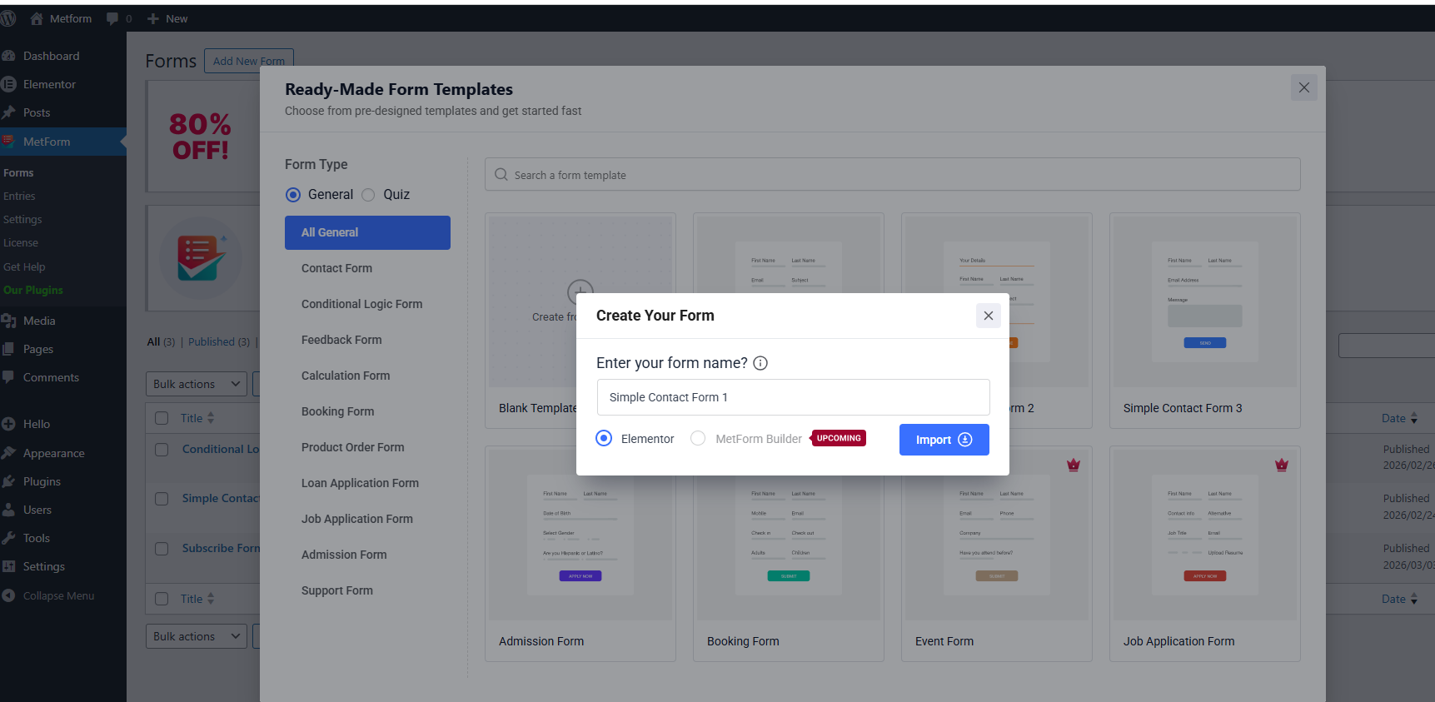
Task: Close the Ready-Made Form Templates panel
Action: (1303, 87)
